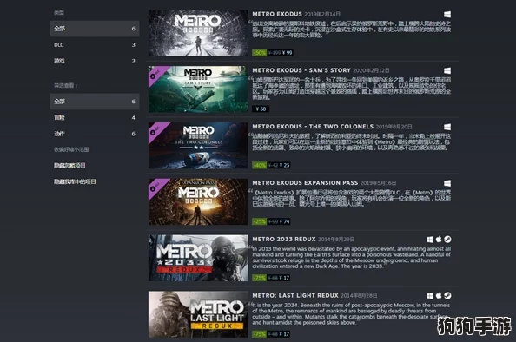Viewport: 516px width, 342px height.
Task: Filter by DLC type
Action: click(95, 45)
